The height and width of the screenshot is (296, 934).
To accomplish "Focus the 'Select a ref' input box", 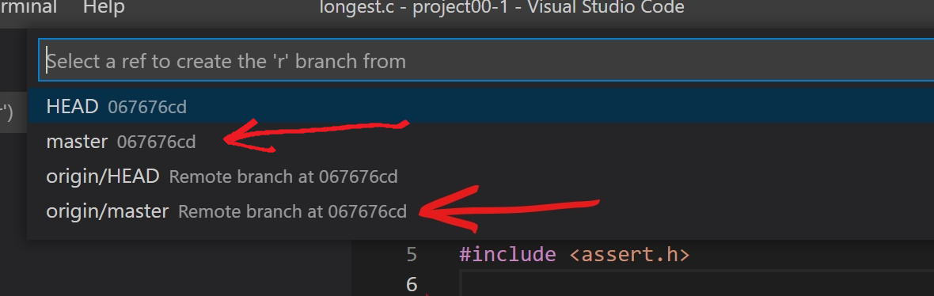I will (x=486, y=60).
